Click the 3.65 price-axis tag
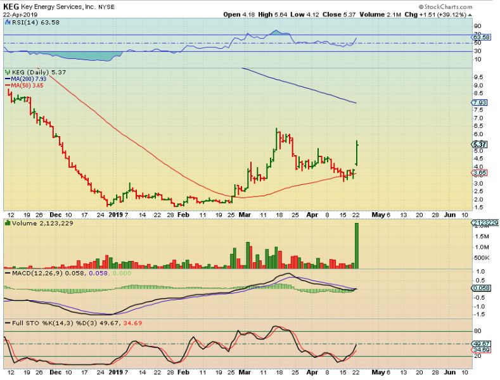Image resolution: width=500 pixels, height=380 pixels. [x=479, y=173]
